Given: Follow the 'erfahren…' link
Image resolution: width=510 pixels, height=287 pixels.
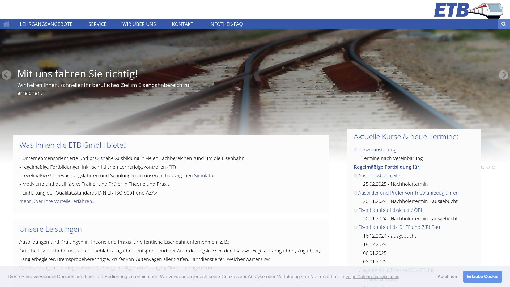Looking at the screenshot, I should click(84, 201).
